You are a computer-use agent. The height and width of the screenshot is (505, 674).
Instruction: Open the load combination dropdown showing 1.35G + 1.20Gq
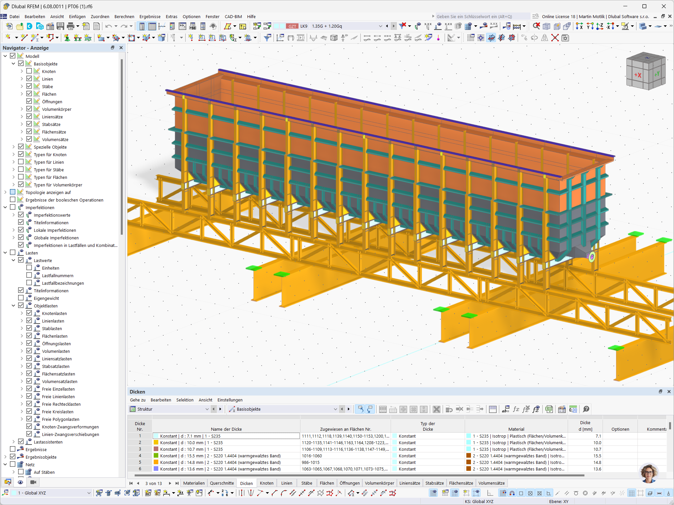[x=380, y=26]
